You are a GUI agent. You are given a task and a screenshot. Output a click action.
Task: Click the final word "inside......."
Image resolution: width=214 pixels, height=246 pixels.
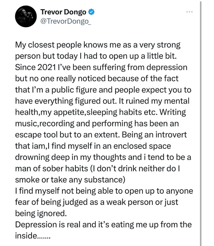tap(33, 236)
